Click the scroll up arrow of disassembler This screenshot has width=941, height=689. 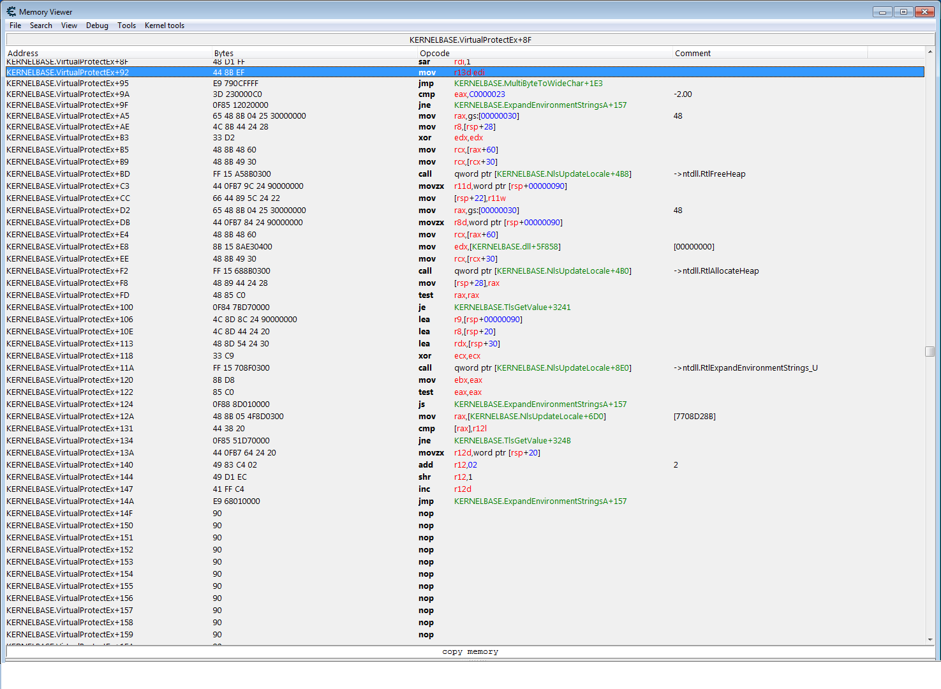(930, 52)
